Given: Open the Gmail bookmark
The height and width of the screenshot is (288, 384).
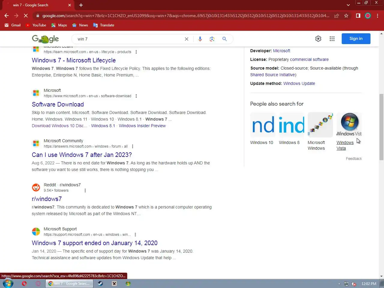Looking at the screenshot, I should (13, 25).
